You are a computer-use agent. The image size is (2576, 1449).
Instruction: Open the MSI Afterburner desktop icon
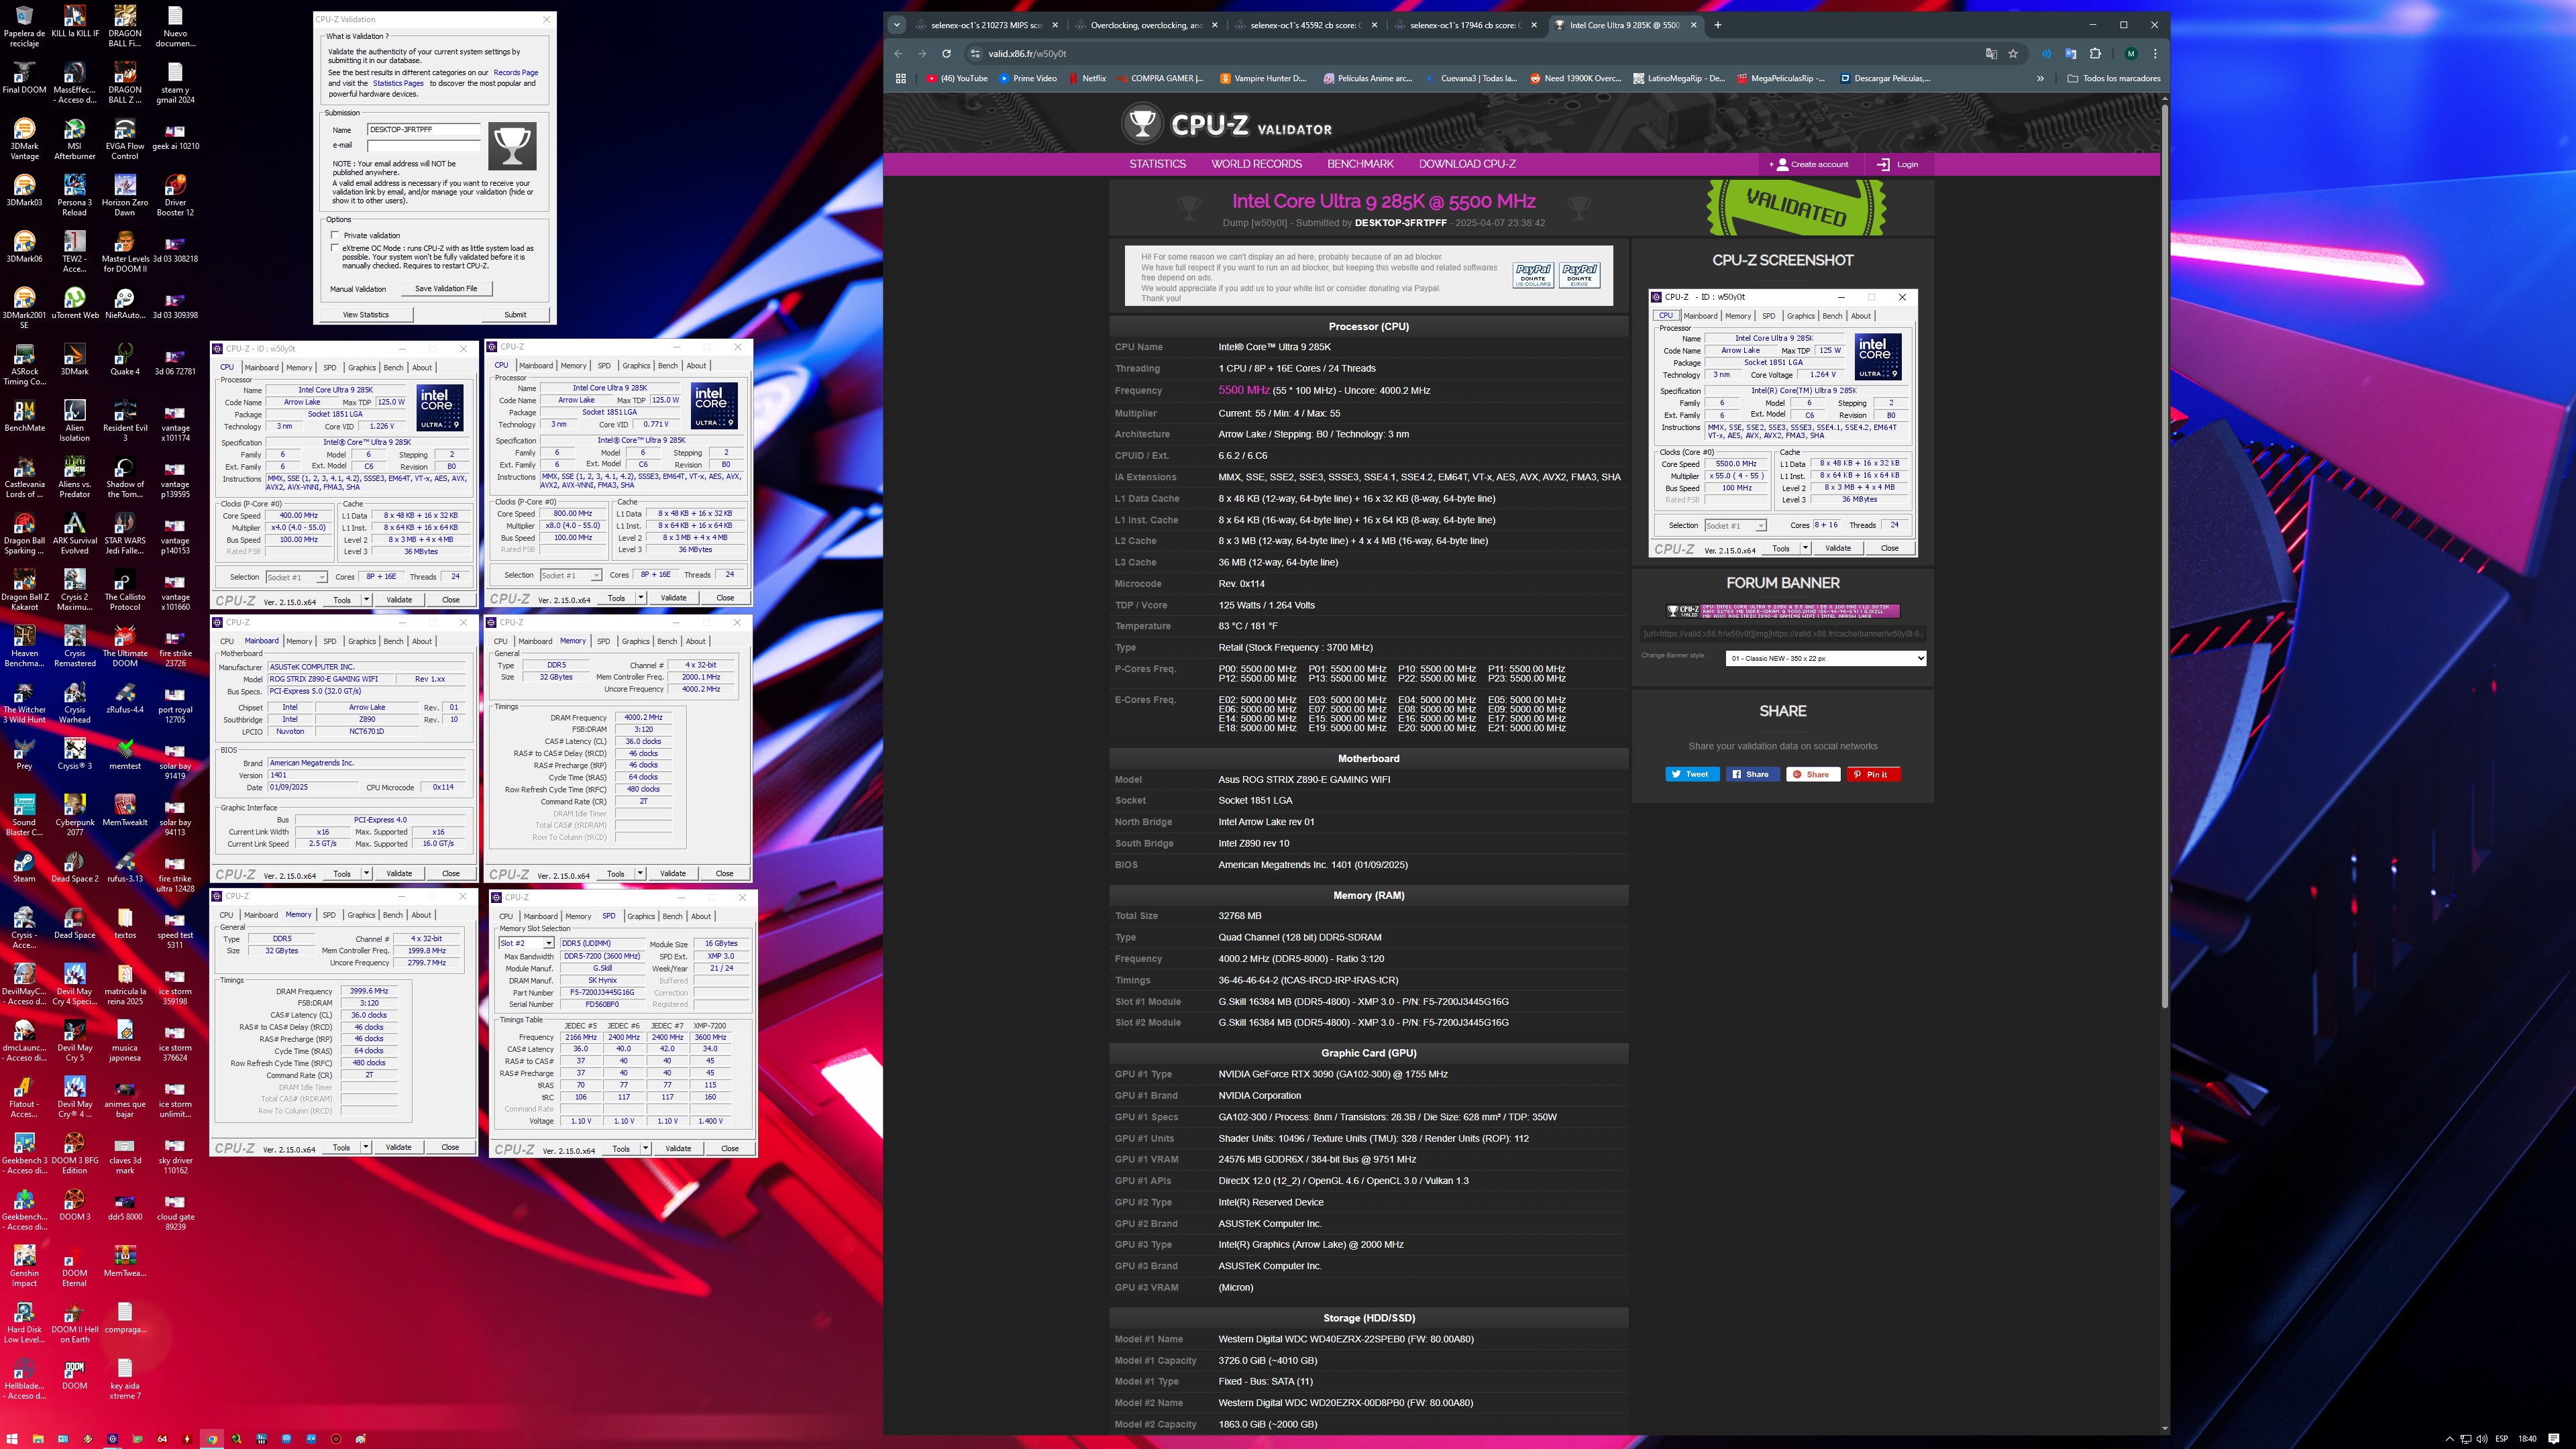click(x=74, y=137)
